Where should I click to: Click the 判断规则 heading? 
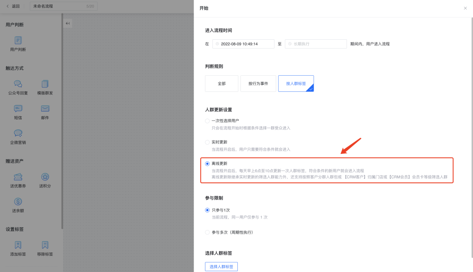[214, 66]
